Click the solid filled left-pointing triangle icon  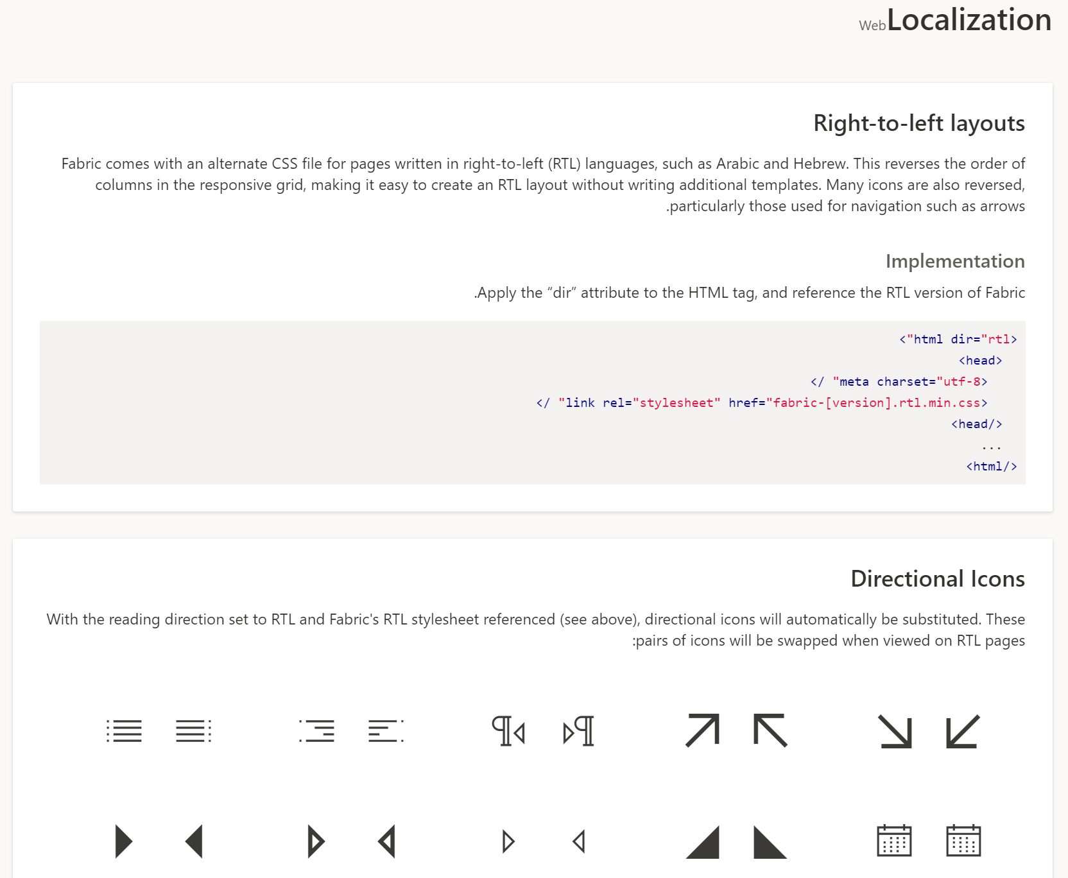tap(193, 841)
